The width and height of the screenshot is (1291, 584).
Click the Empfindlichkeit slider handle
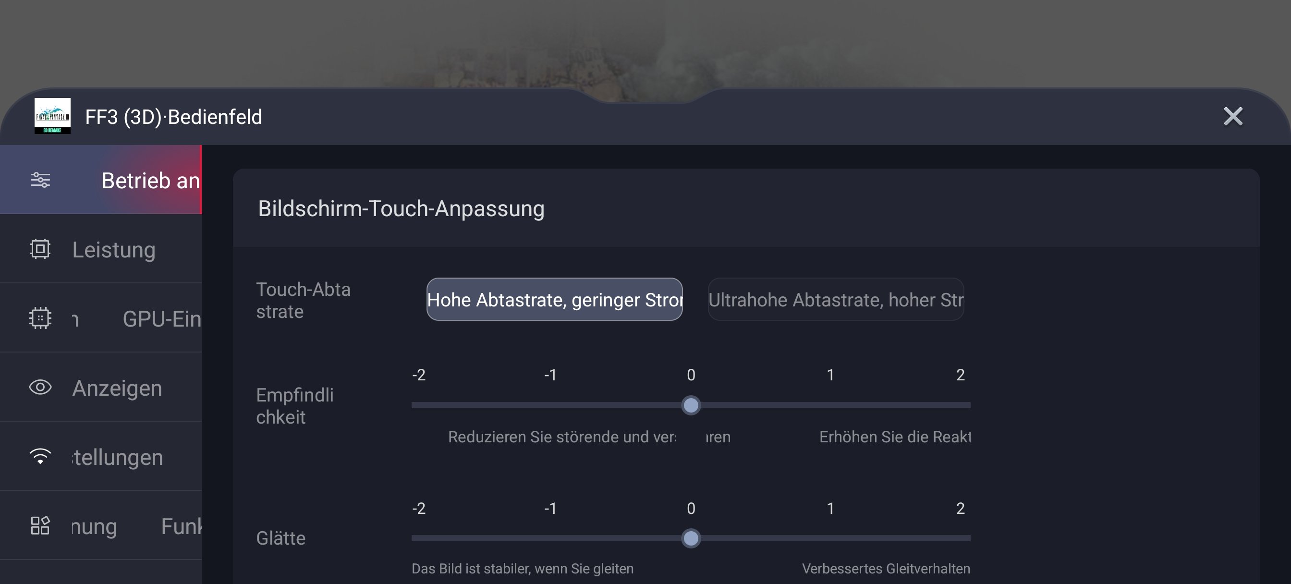(x=691, y=405)
